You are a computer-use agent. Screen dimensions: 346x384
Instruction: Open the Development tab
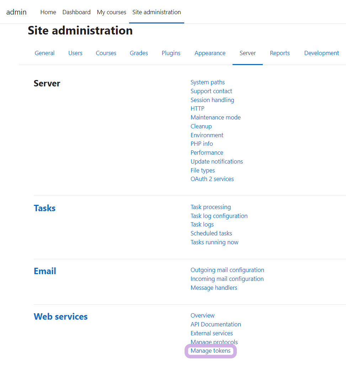pyautogui.click(x=321, y=53)
